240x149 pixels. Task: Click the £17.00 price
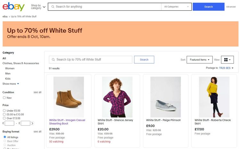[199, 129]
